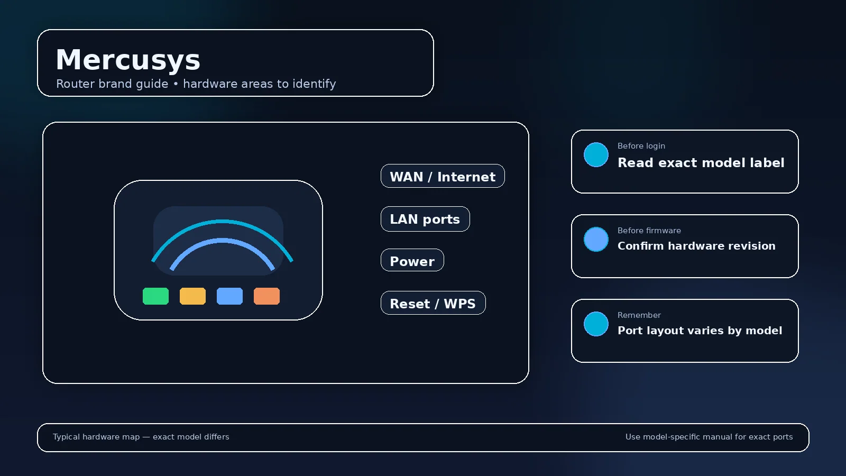Image resolution: width=846 pixels, height=476 pixels.
Task: Click 'Use model-specific manual for exact ports'
Action: (709, 437)
